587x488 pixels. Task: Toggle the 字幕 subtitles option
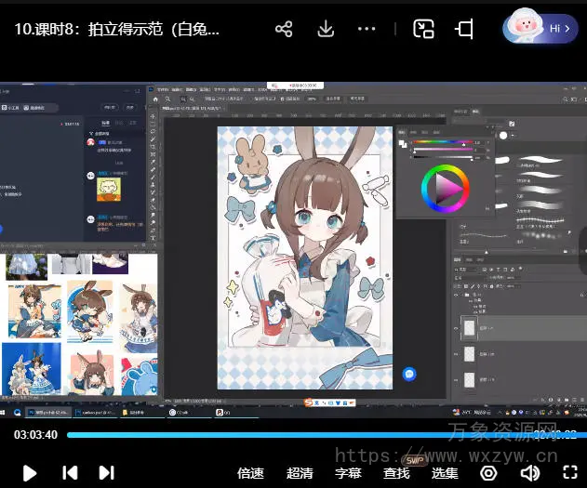click(x=348, y=473)
